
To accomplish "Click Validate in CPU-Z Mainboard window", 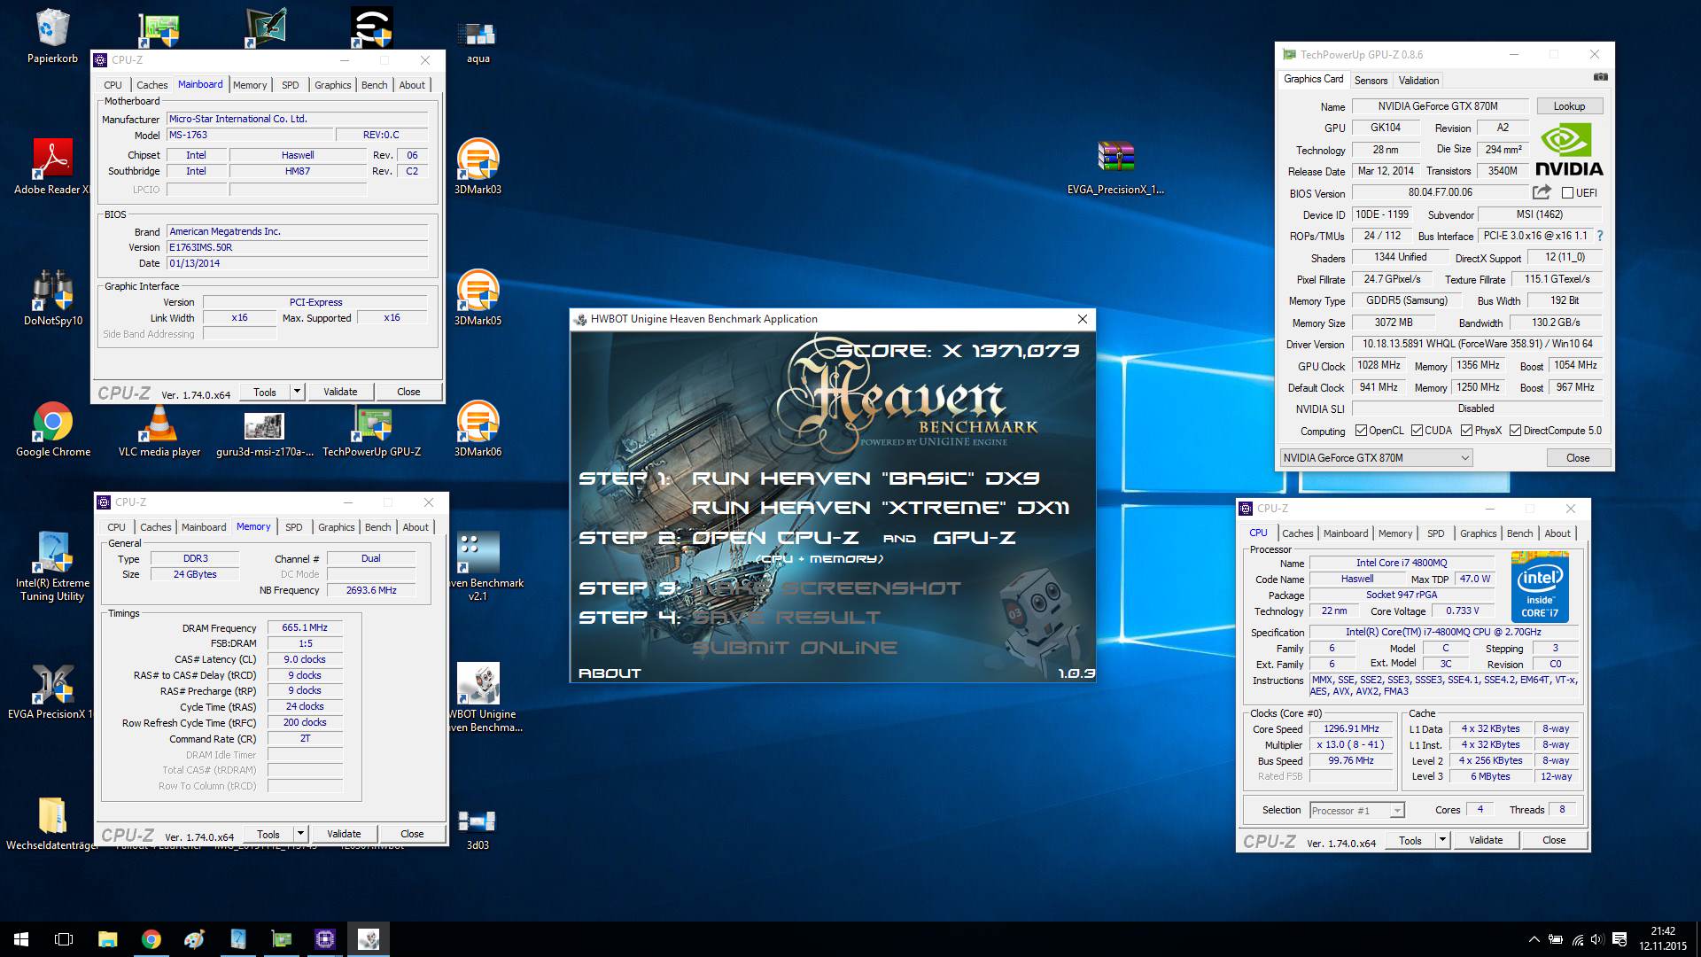I will click(x=340, y=392).
